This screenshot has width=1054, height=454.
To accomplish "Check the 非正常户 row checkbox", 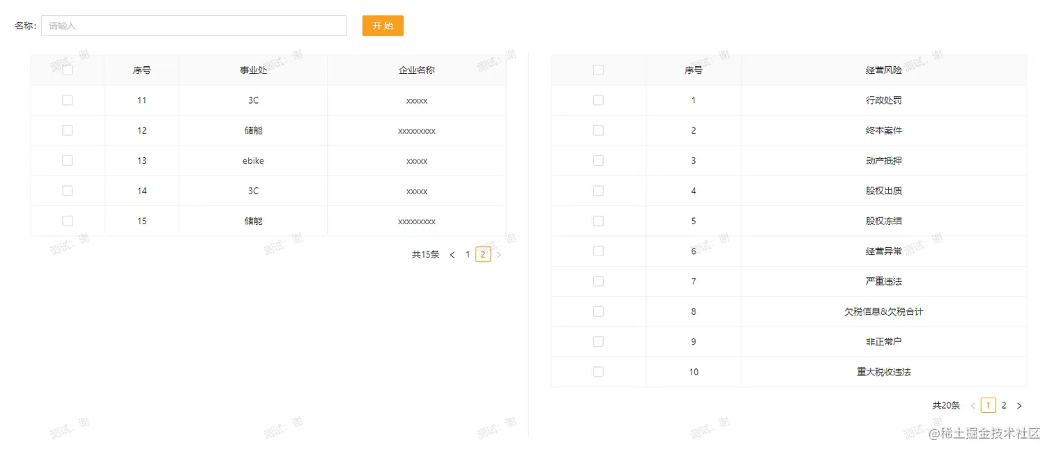I will point(598,342).
